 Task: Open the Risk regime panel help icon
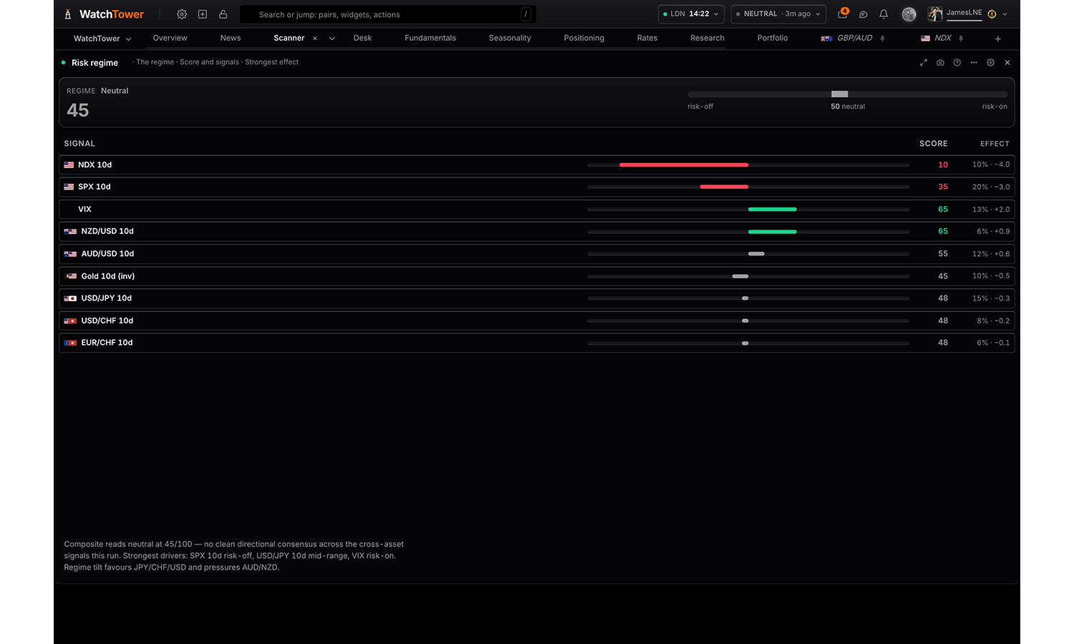pyautogui.click(x=957, y=63)
